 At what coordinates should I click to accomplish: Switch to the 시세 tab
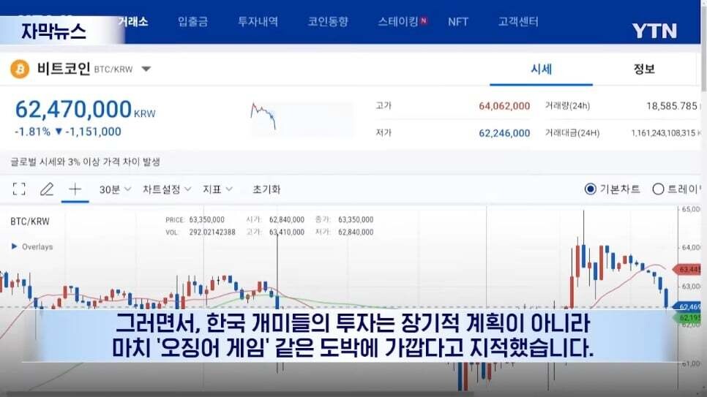coord(541,69)
